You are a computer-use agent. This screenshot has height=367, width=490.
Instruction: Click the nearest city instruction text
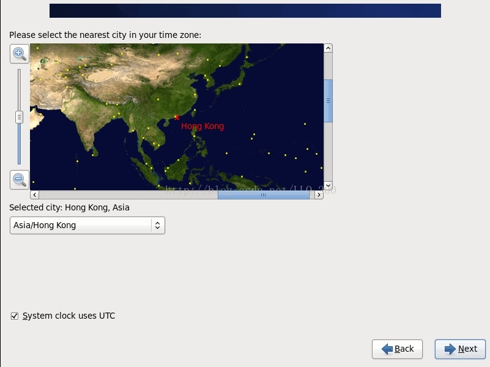tap(105, 35)
